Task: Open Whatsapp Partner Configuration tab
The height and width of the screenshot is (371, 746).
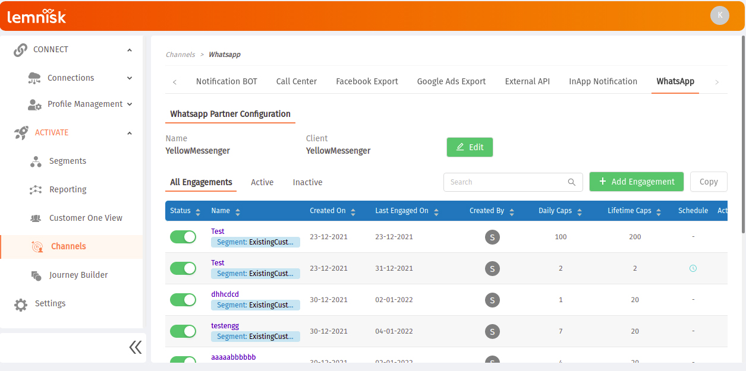Action: coord(230,114)
